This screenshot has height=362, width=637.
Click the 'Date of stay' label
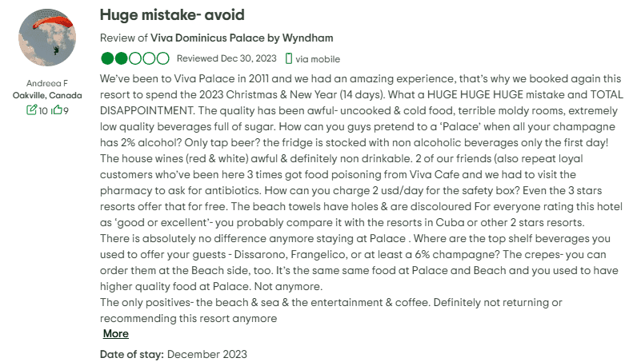(x=131, y=354)
